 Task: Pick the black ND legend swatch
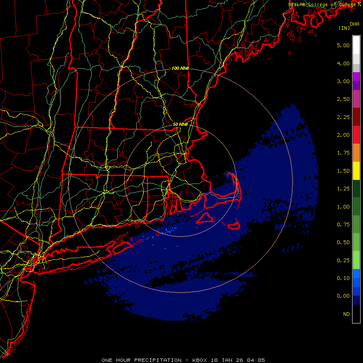coord(356,314)
